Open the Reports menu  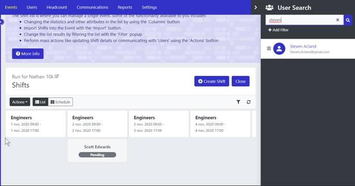[125, 7]
